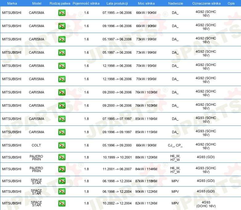Click fuel icon for Carisma 85kW / 115KM row
Screen dimensions: 241x210
62,132
